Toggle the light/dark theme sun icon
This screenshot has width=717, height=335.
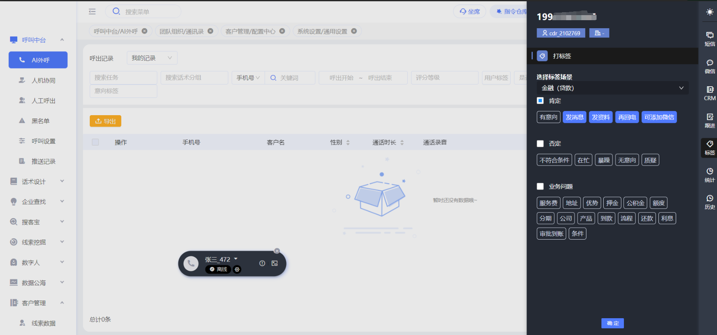tap(709, 12)
